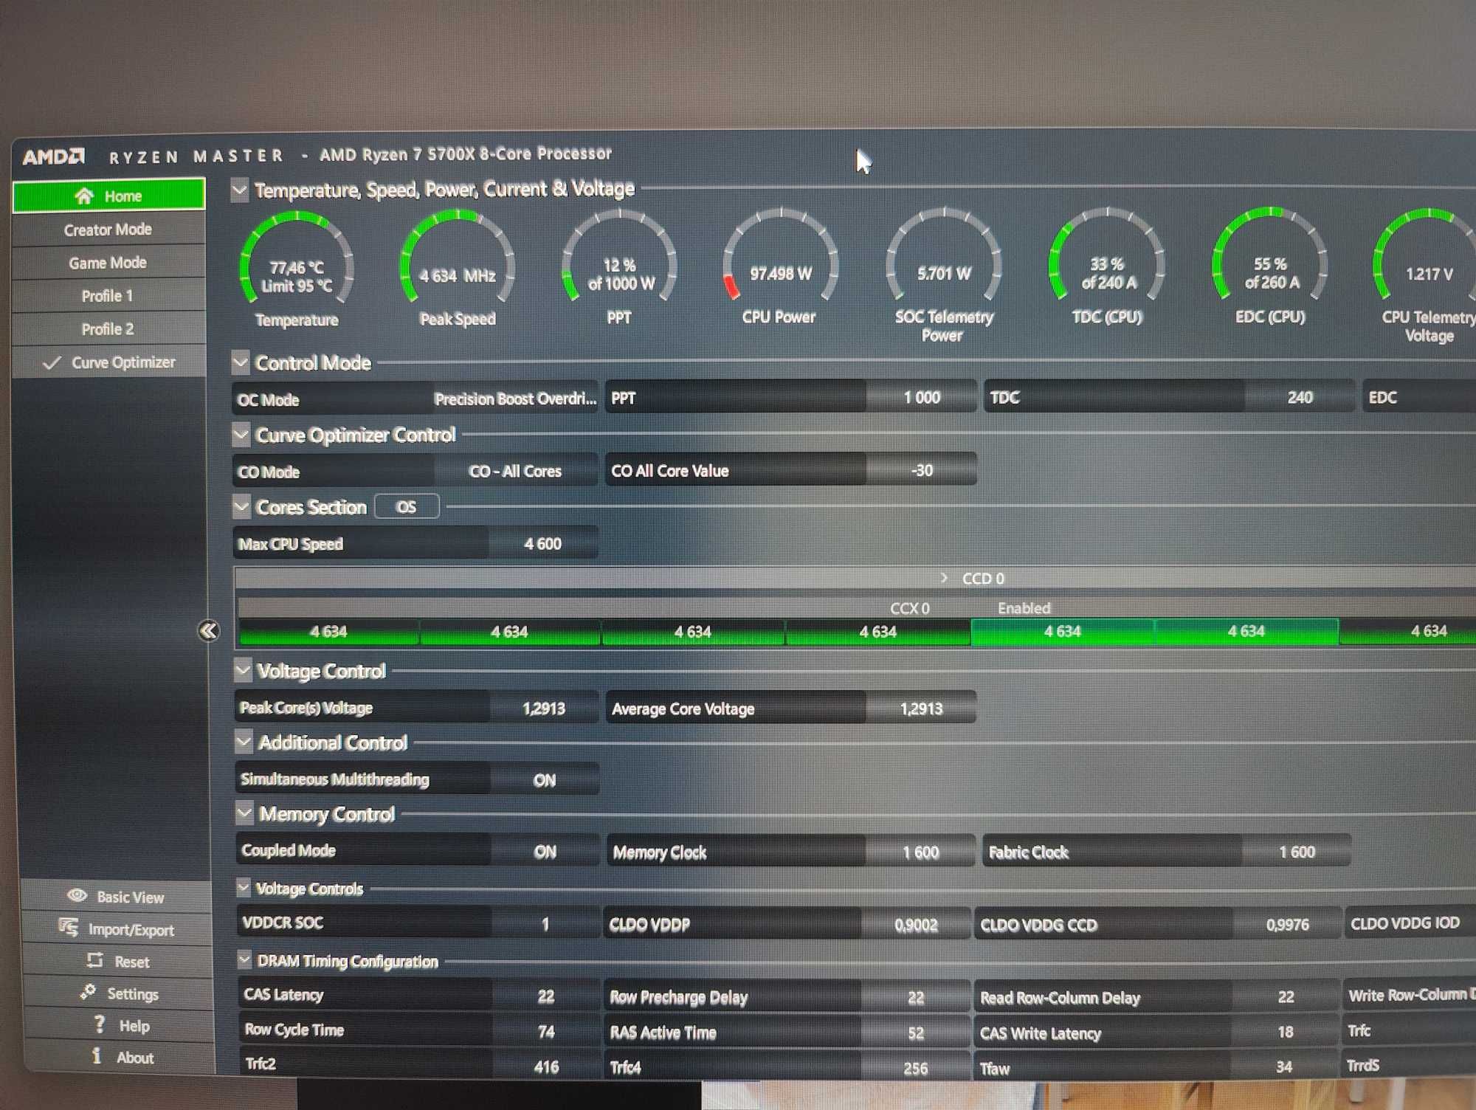
Task: Switch to Game Mode
Action: tap(108, 263)
